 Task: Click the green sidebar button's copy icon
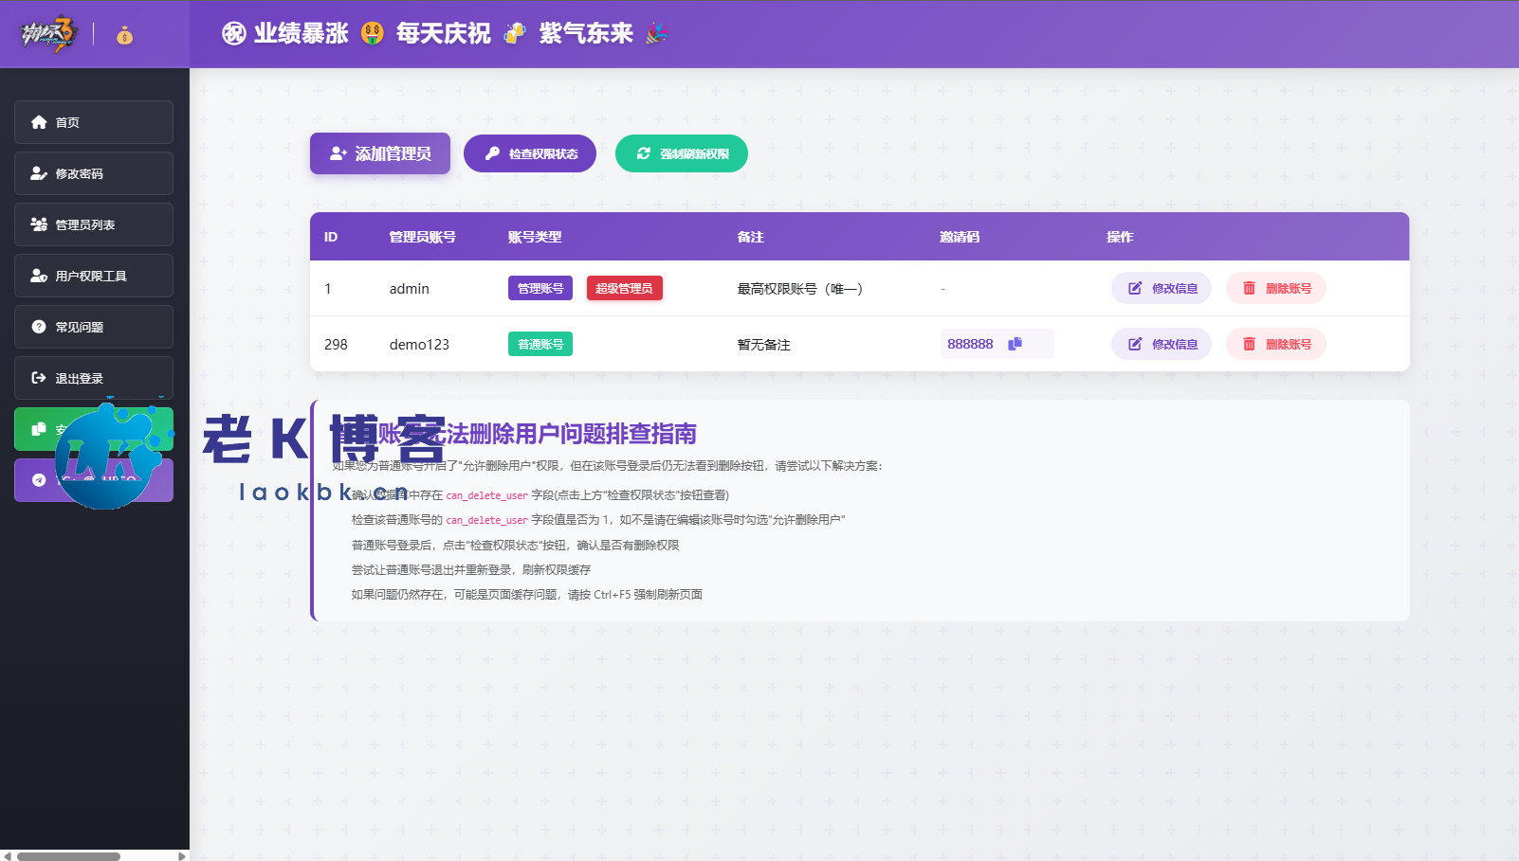[39, 429]
